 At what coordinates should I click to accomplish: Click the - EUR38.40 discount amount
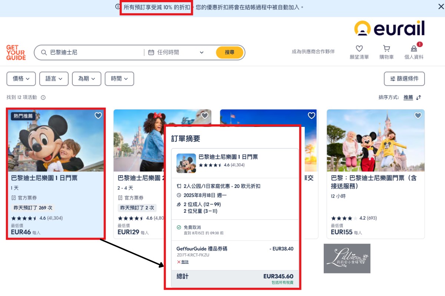click(x=281, y=249)
